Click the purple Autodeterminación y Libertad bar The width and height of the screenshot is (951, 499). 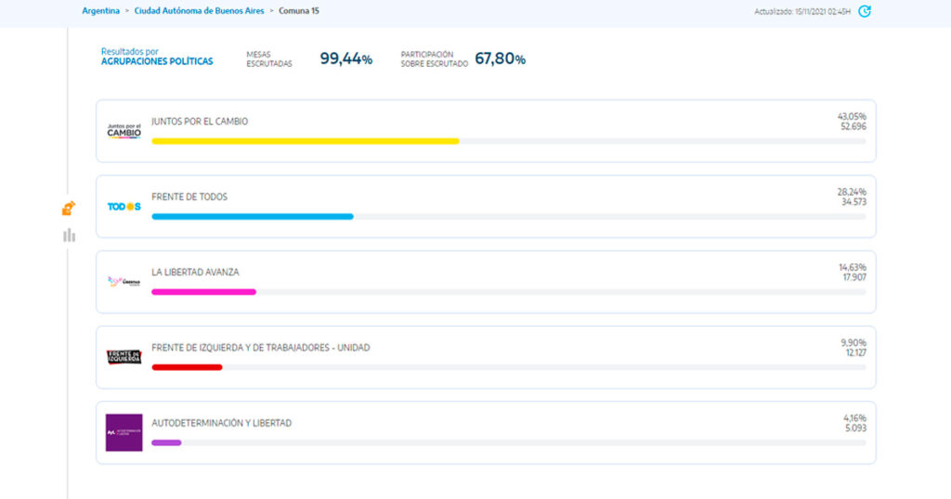pyautogui.click(x=166, y=442)
